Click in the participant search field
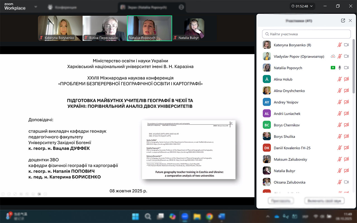The width and height of the screenshot is (357, 223). click(x=306, y=34)
